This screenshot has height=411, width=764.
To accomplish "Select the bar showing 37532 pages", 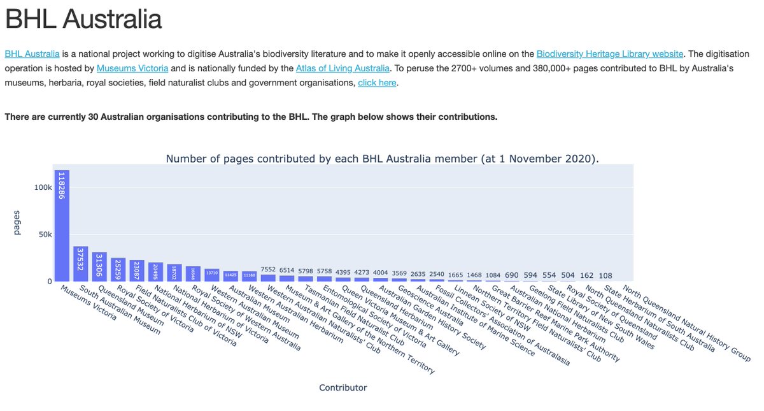I will point(80,263).
